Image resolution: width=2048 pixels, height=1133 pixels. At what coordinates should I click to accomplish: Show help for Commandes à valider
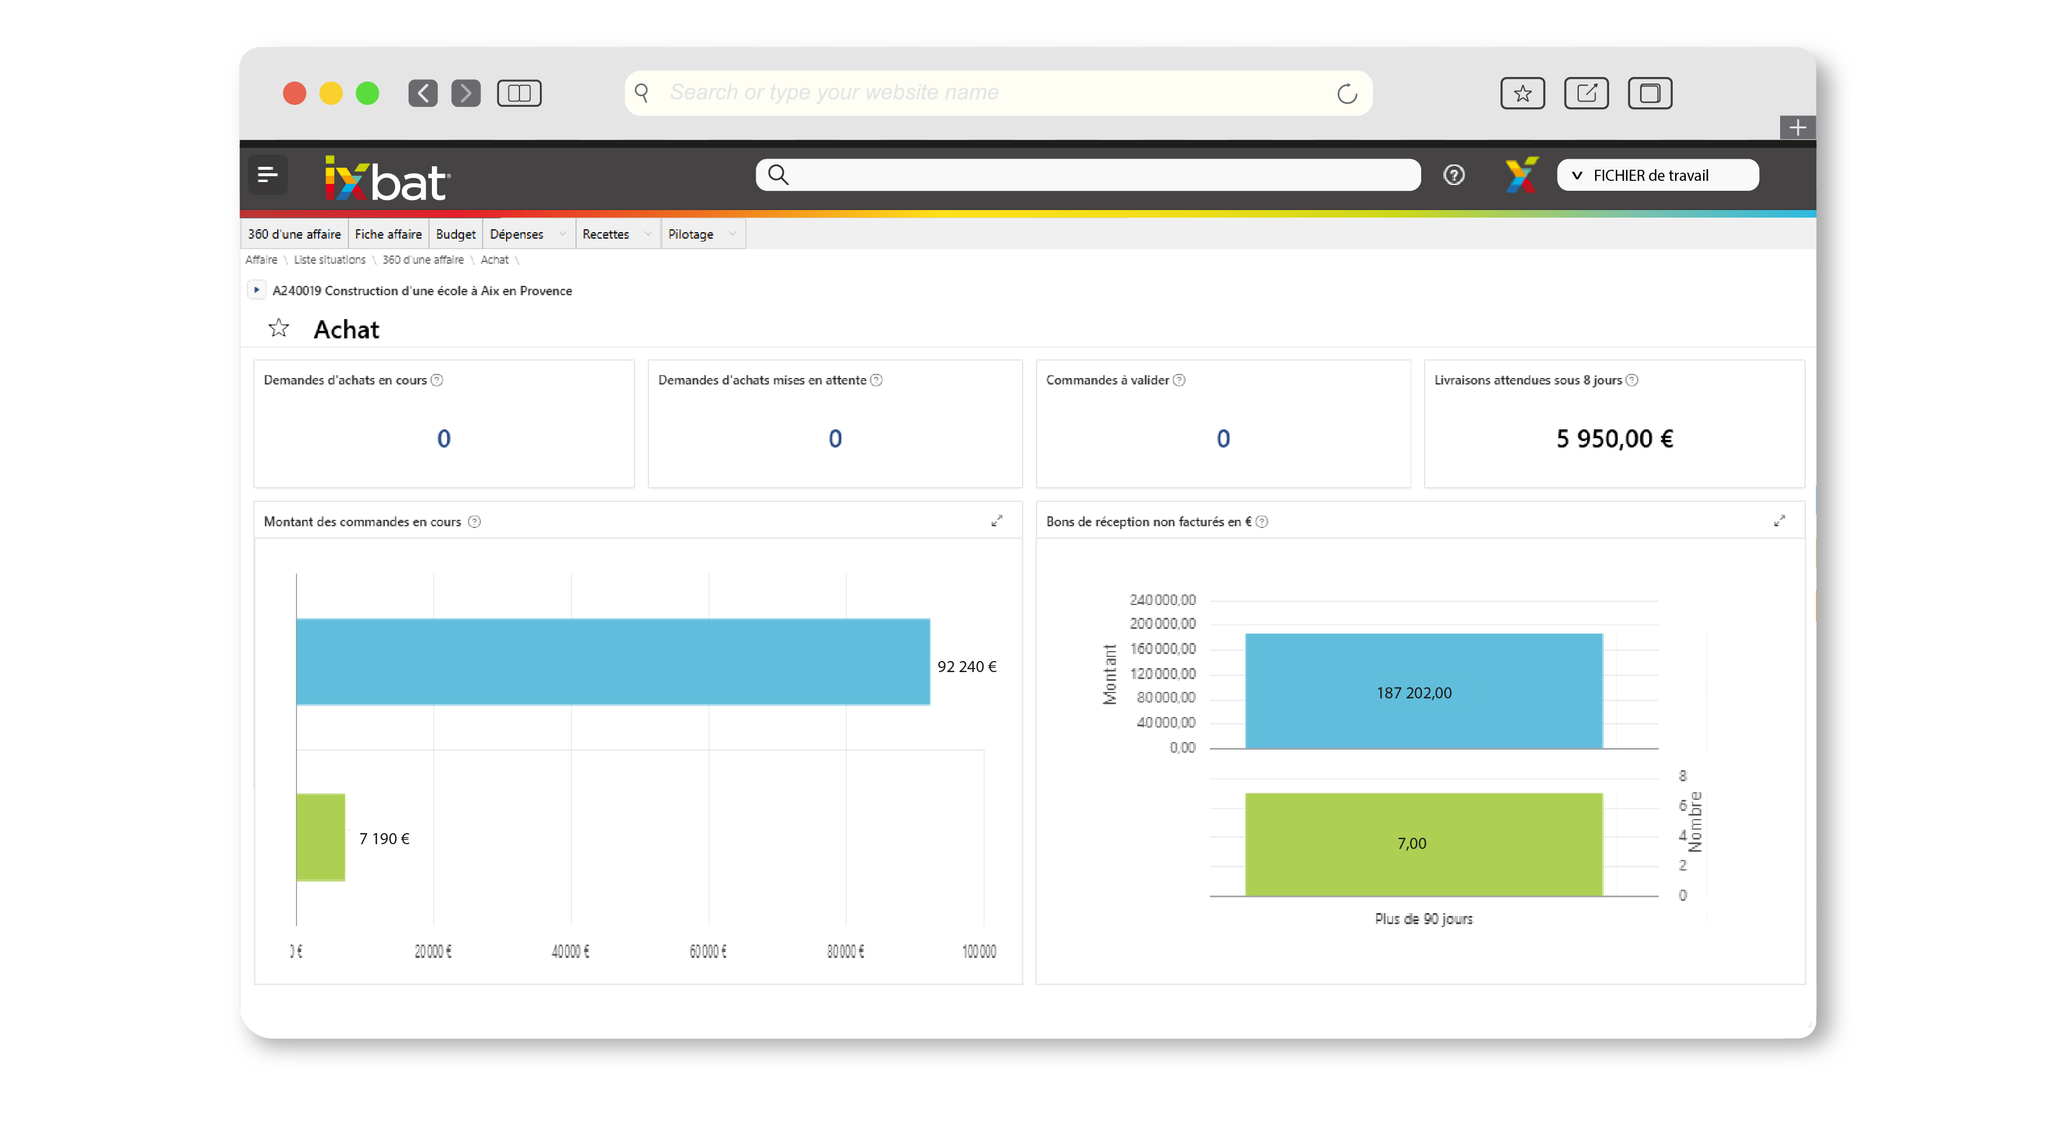1179,380
